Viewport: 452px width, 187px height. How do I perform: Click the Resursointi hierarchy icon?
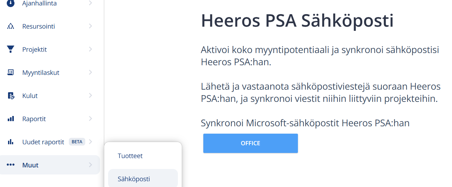pyautogui.click(x=11, y=26)
